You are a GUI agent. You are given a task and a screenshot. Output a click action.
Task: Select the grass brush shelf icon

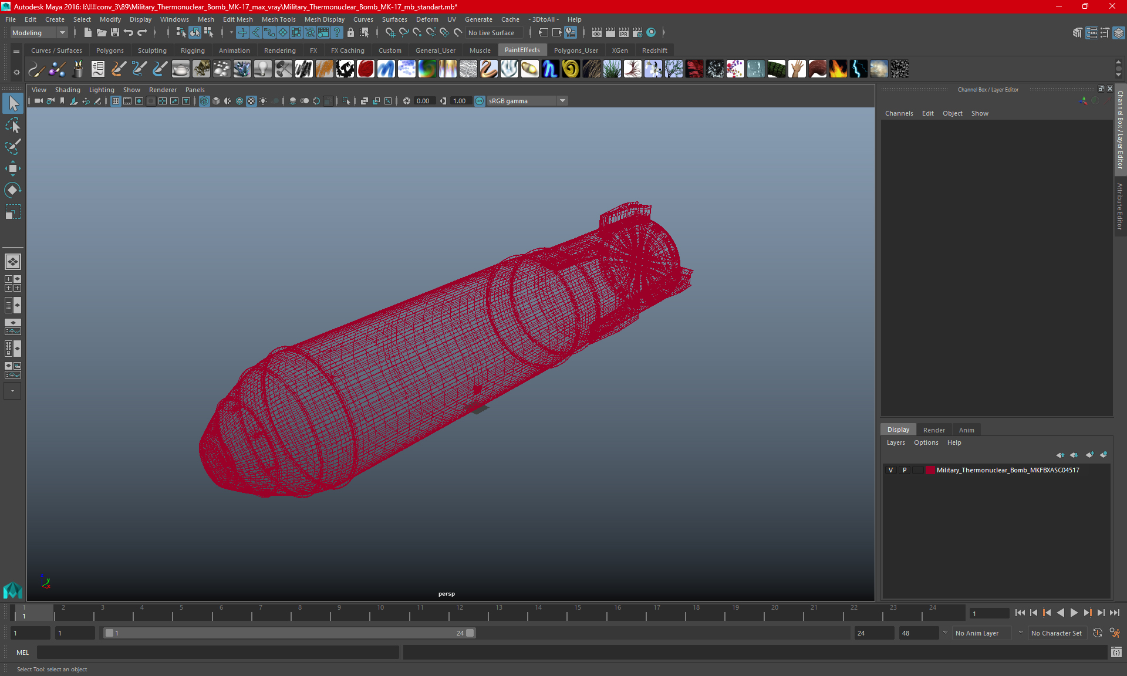[x=612, y=69]
